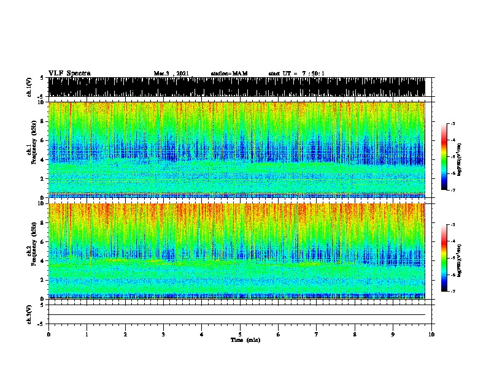Click time axis tick label "4" at the bottom

[x=202, y=335]
